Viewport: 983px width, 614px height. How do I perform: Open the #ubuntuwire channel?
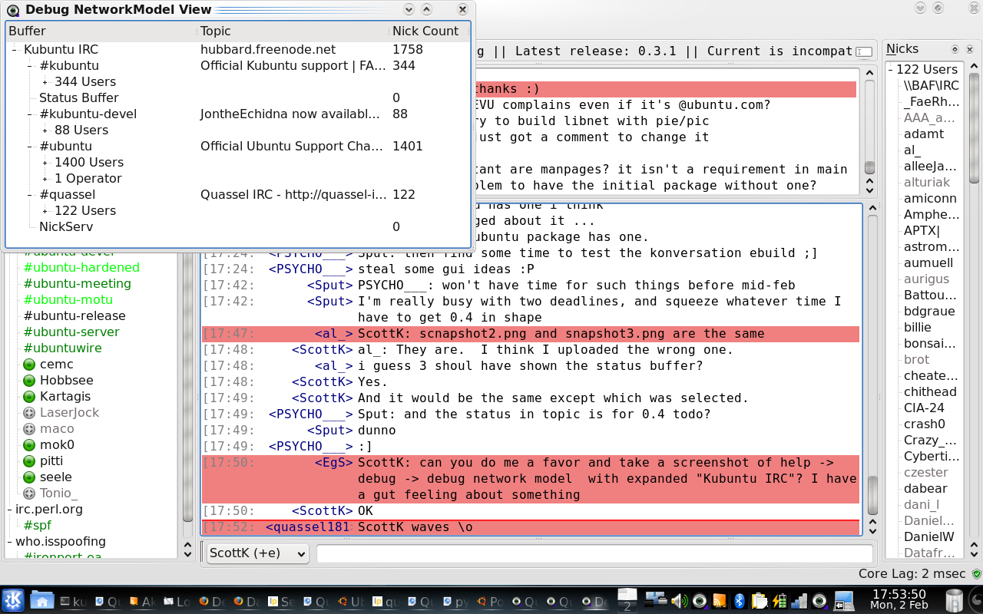click(x=62, y=348)
